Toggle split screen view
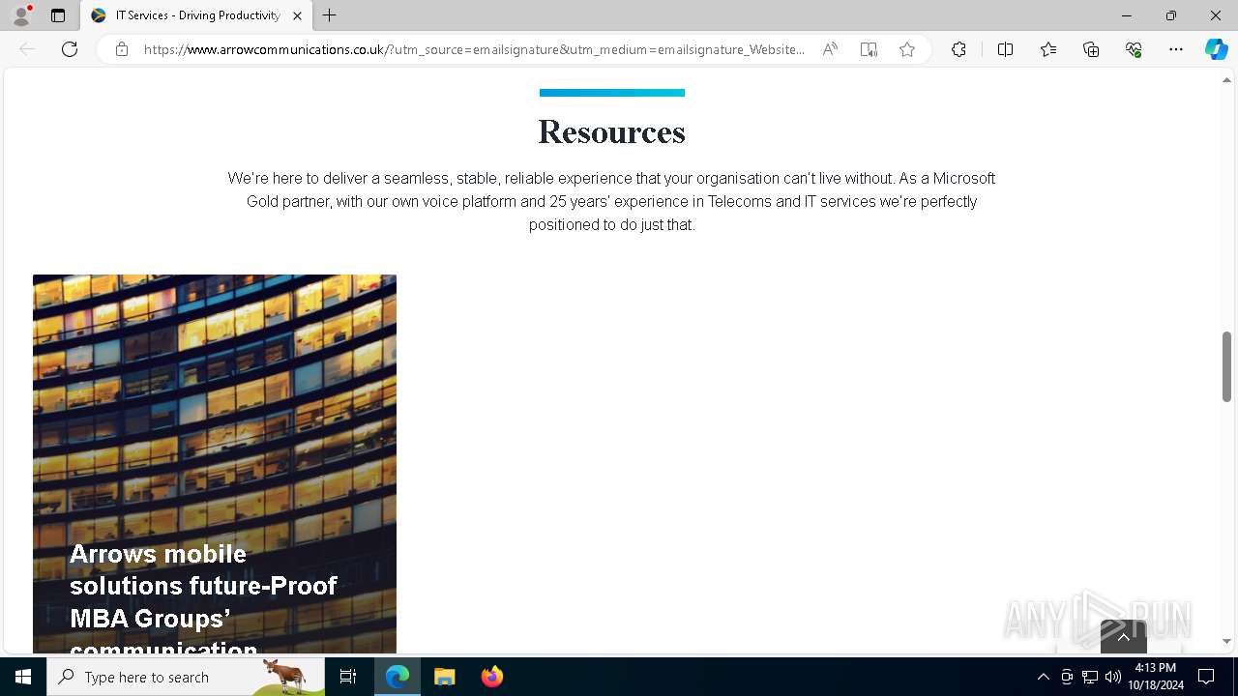 tap(1005, 49)
